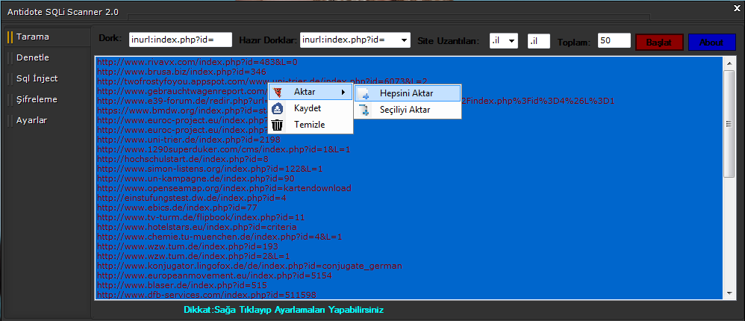Switch to the Tarama tab

[x=46, y=37]
